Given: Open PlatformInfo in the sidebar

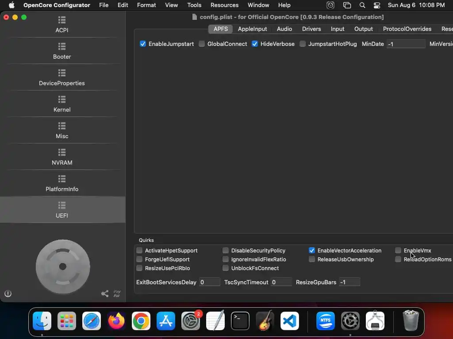Looking at the screenshot, I should (x=62, y=184).
